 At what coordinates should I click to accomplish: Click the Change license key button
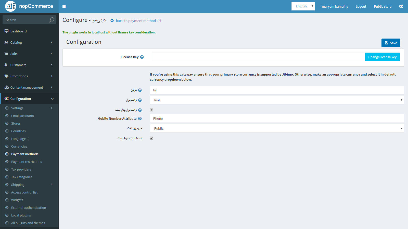(x=382, y=57)
